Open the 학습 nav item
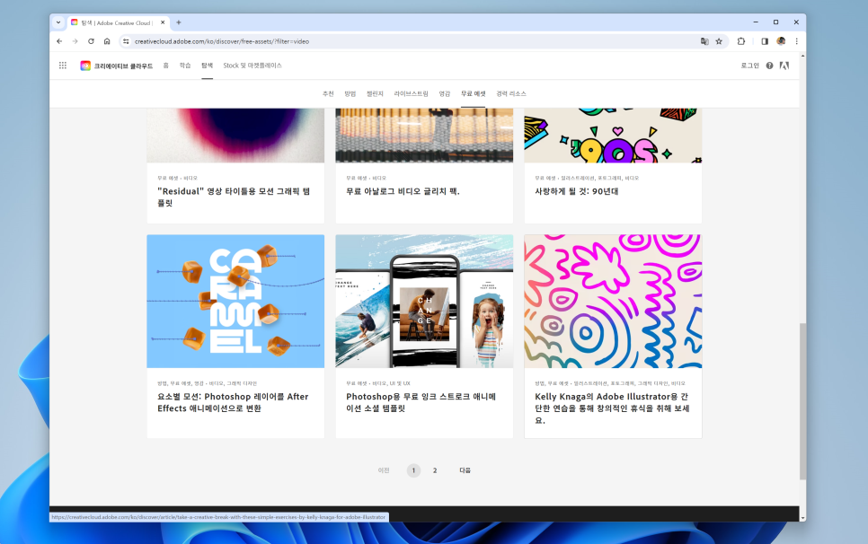Image resolution: width=868 pixels, height=544 pixels. tap(185, 66)
